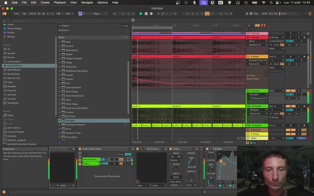Start playback with the green Play button

pyautogui.click(x=141, y=14)
